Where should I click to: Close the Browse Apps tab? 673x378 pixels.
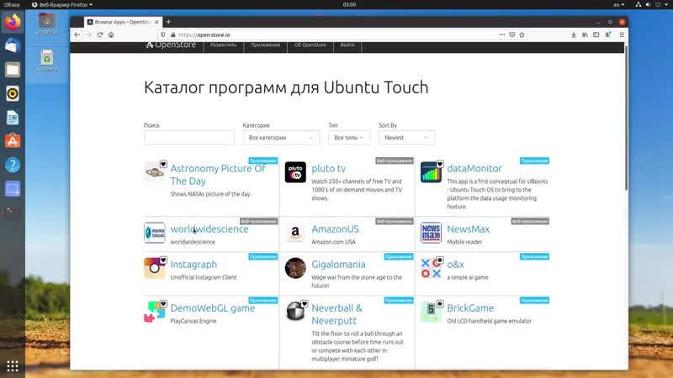[x=156, y=22]
